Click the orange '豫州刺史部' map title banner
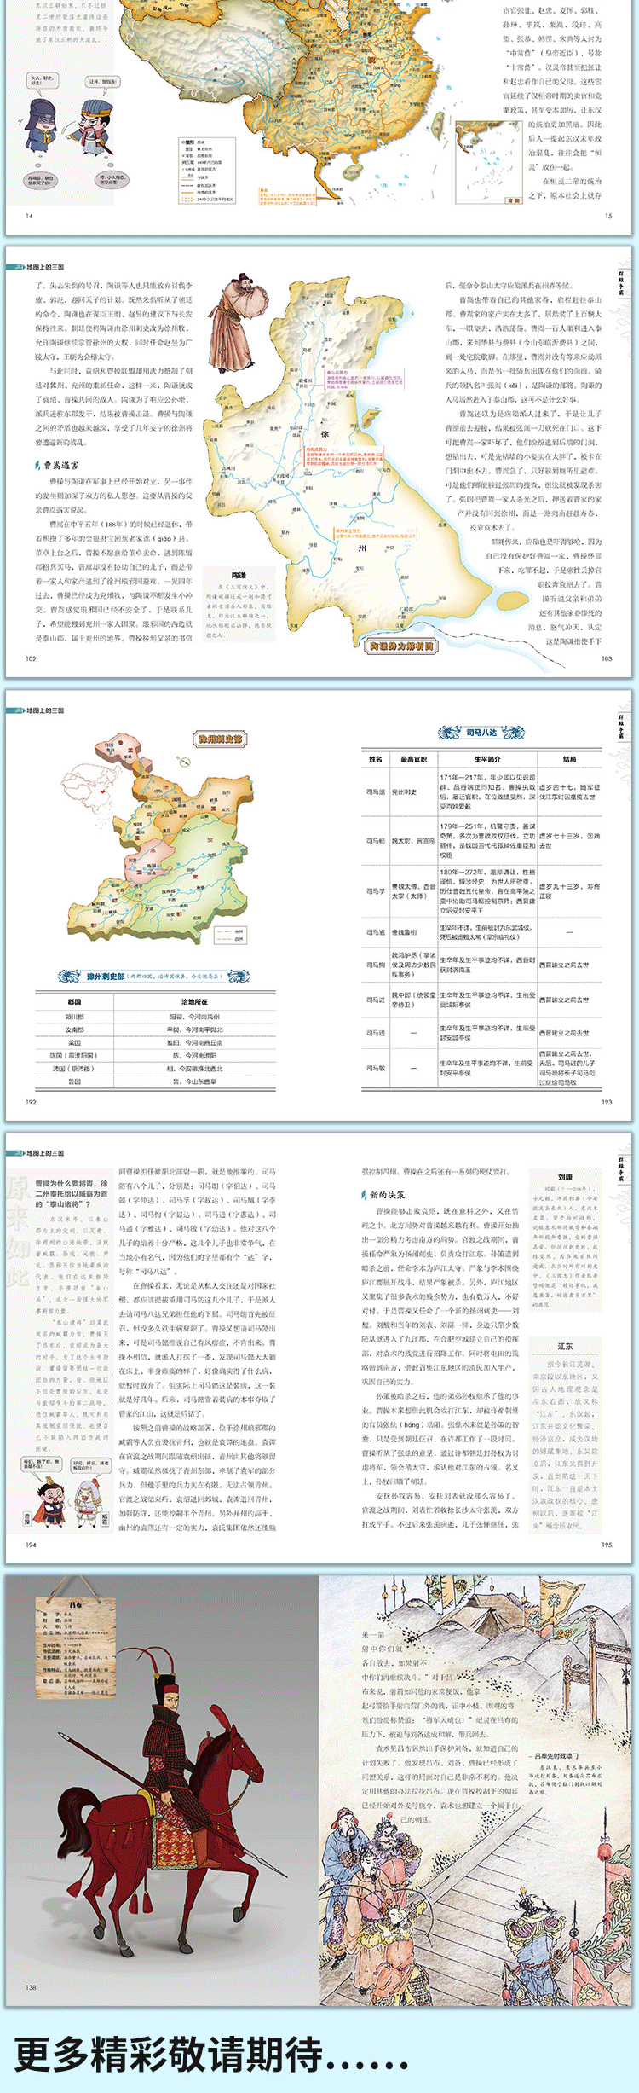639x2093 pixels. 221,739
